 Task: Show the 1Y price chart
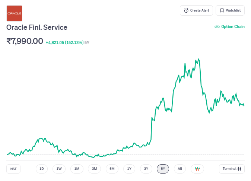129,169
